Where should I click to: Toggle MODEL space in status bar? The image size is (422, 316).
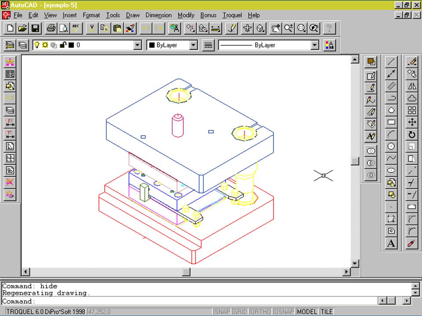coord(307,312)
